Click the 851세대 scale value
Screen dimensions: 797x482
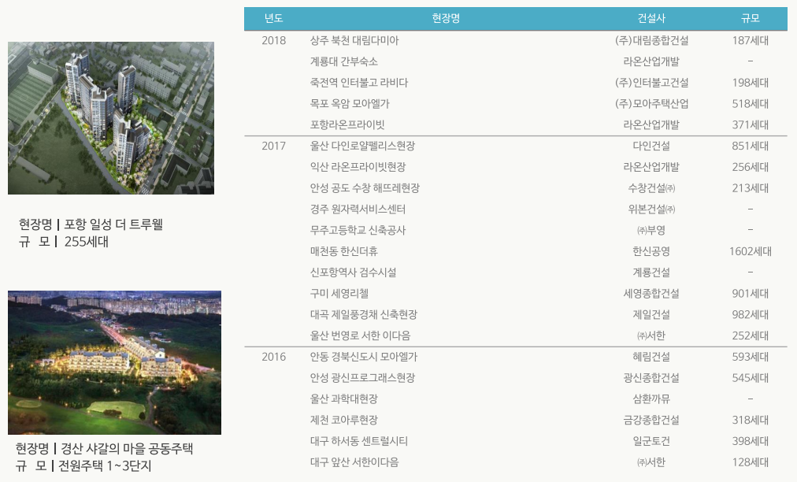[751, 146]
